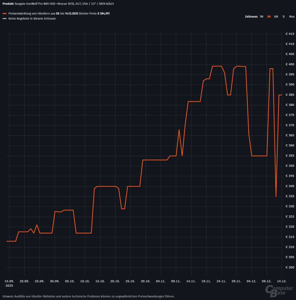296x300 pixels.
Task: Click the line's final point at € 385
Action: [282, 95]
